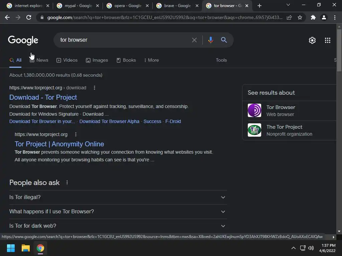Select the All search filter

15,60
